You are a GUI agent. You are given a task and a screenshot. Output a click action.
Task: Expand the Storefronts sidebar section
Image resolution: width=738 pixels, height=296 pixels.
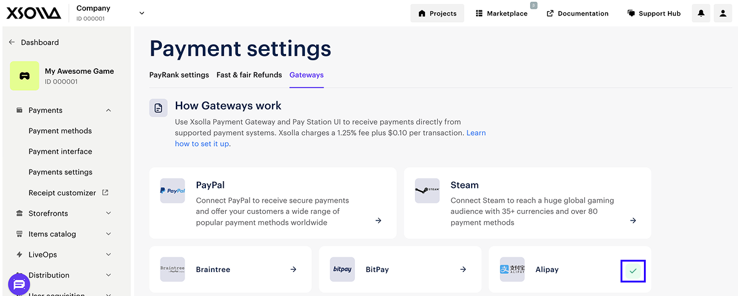pos(108,214)
